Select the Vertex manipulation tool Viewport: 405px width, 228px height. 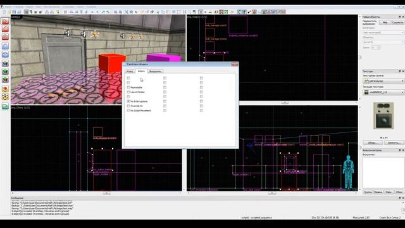tap(5, 97)
